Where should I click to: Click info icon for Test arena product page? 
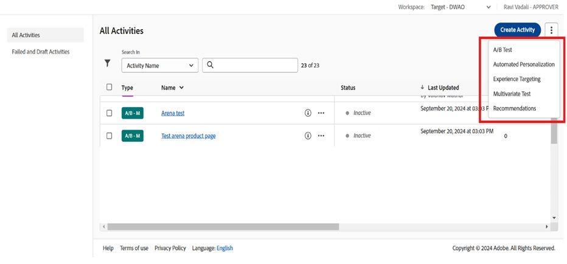(308, 136)
